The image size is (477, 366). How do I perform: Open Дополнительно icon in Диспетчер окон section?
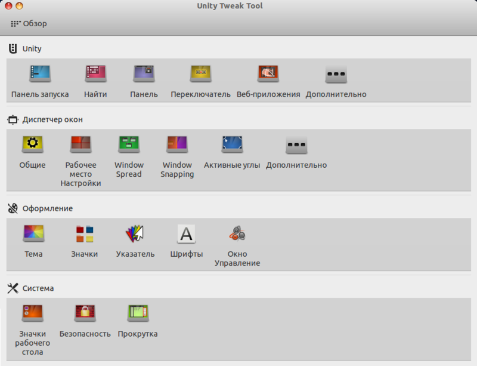click(296, 144)
